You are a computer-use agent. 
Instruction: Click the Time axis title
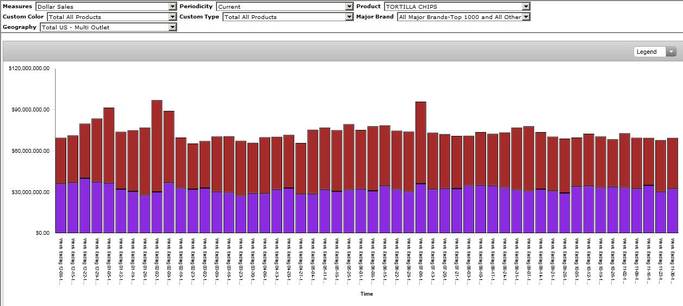click(367, 294)
